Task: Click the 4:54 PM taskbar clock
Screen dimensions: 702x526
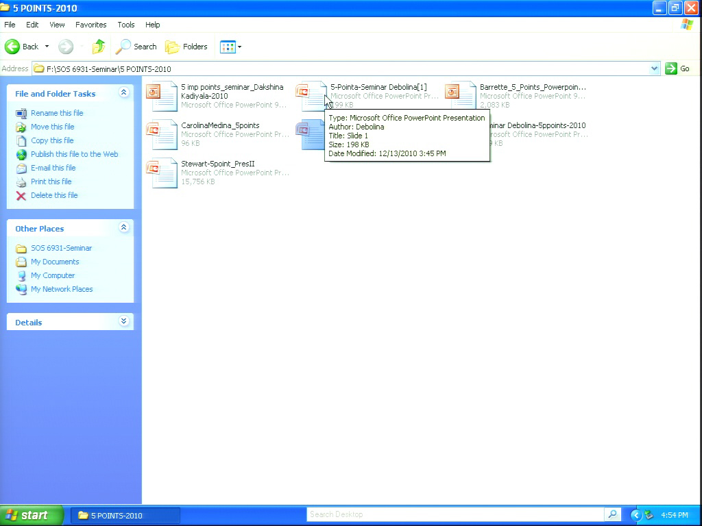Action: (675, 515)
